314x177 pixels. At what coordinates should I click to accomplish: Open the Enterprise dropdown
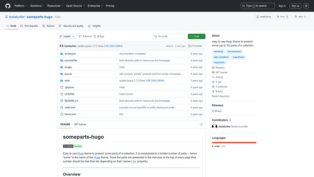(x=95, y=6)
